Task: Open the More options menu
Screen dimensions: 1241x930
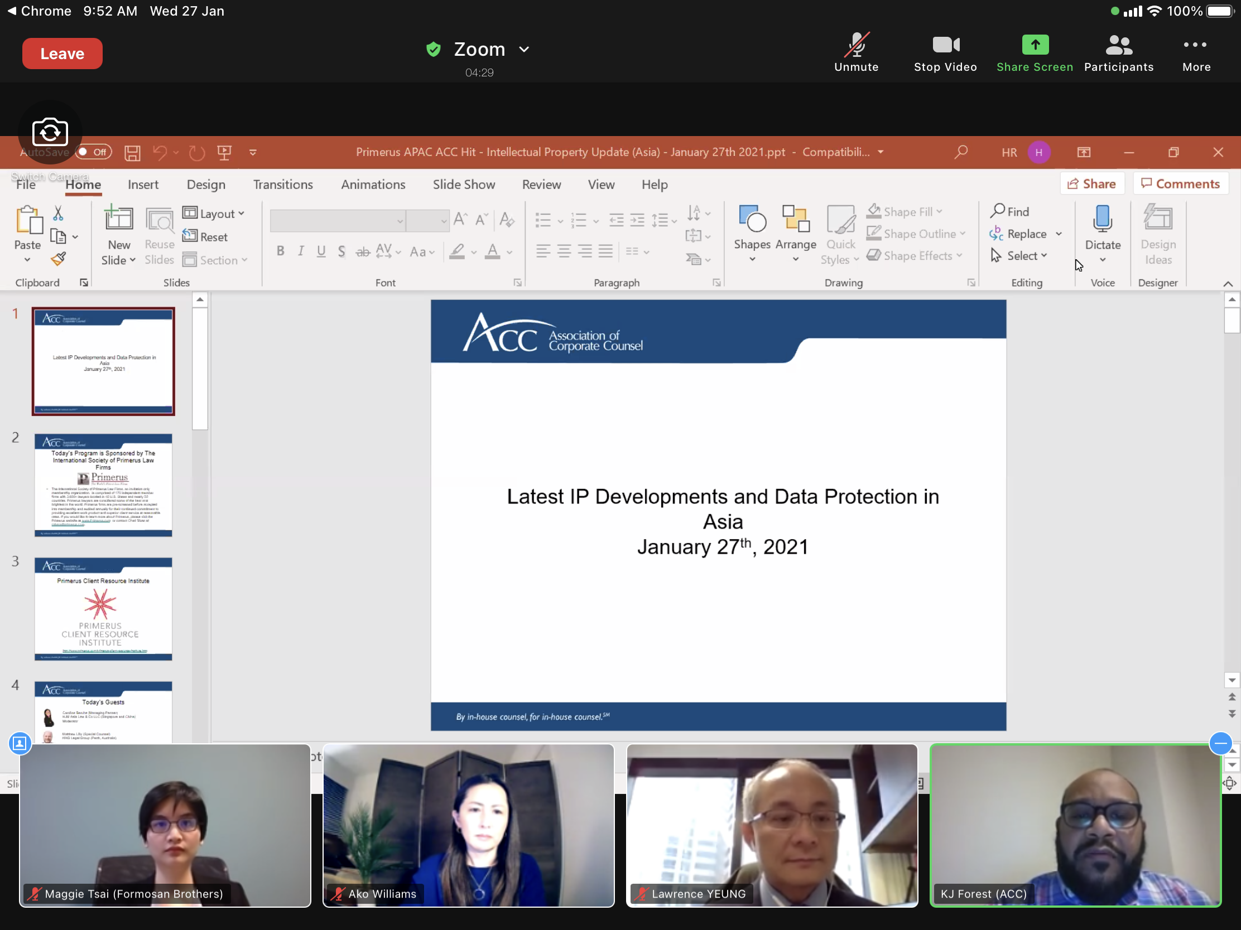Action: [1196, 53]
